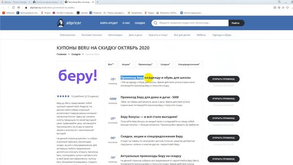
Task: Click the magnifier icon in site search
Action: click(x=156, y=23)
